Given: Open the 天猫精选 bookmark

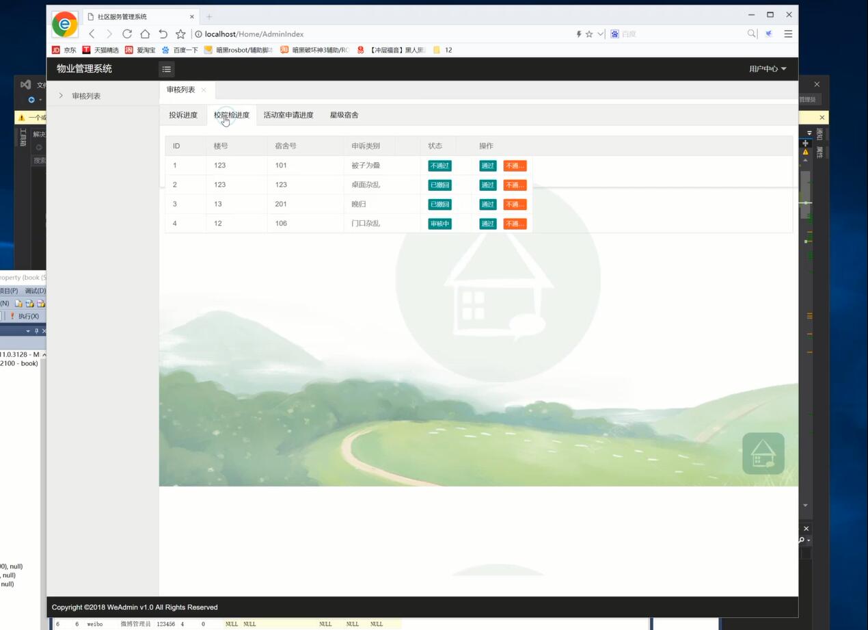Looking at the screenshot, I should pyautogui.click(x=100, y=50).
